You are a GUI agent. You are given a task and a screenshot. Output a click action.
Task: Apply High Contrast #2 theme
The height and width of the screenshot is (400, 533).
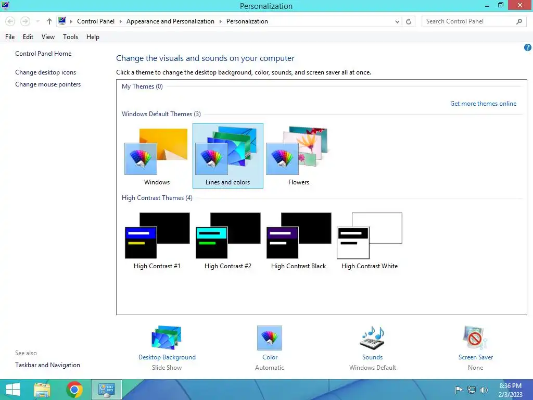point(228,241)
